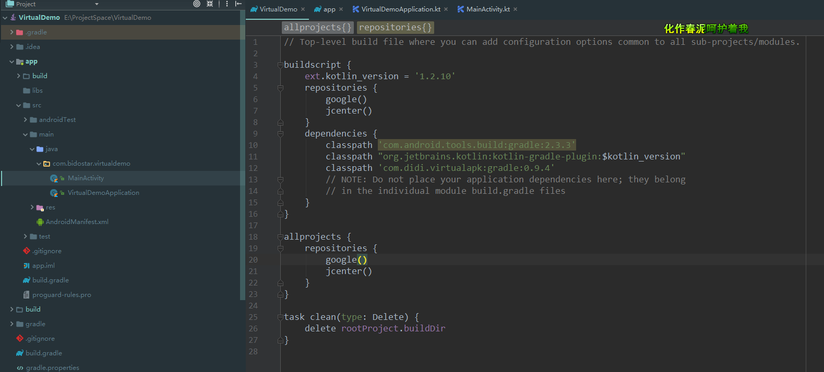Open the Project view selector dropdown
This screenshot has width=824, height=372.
point(97,4)
